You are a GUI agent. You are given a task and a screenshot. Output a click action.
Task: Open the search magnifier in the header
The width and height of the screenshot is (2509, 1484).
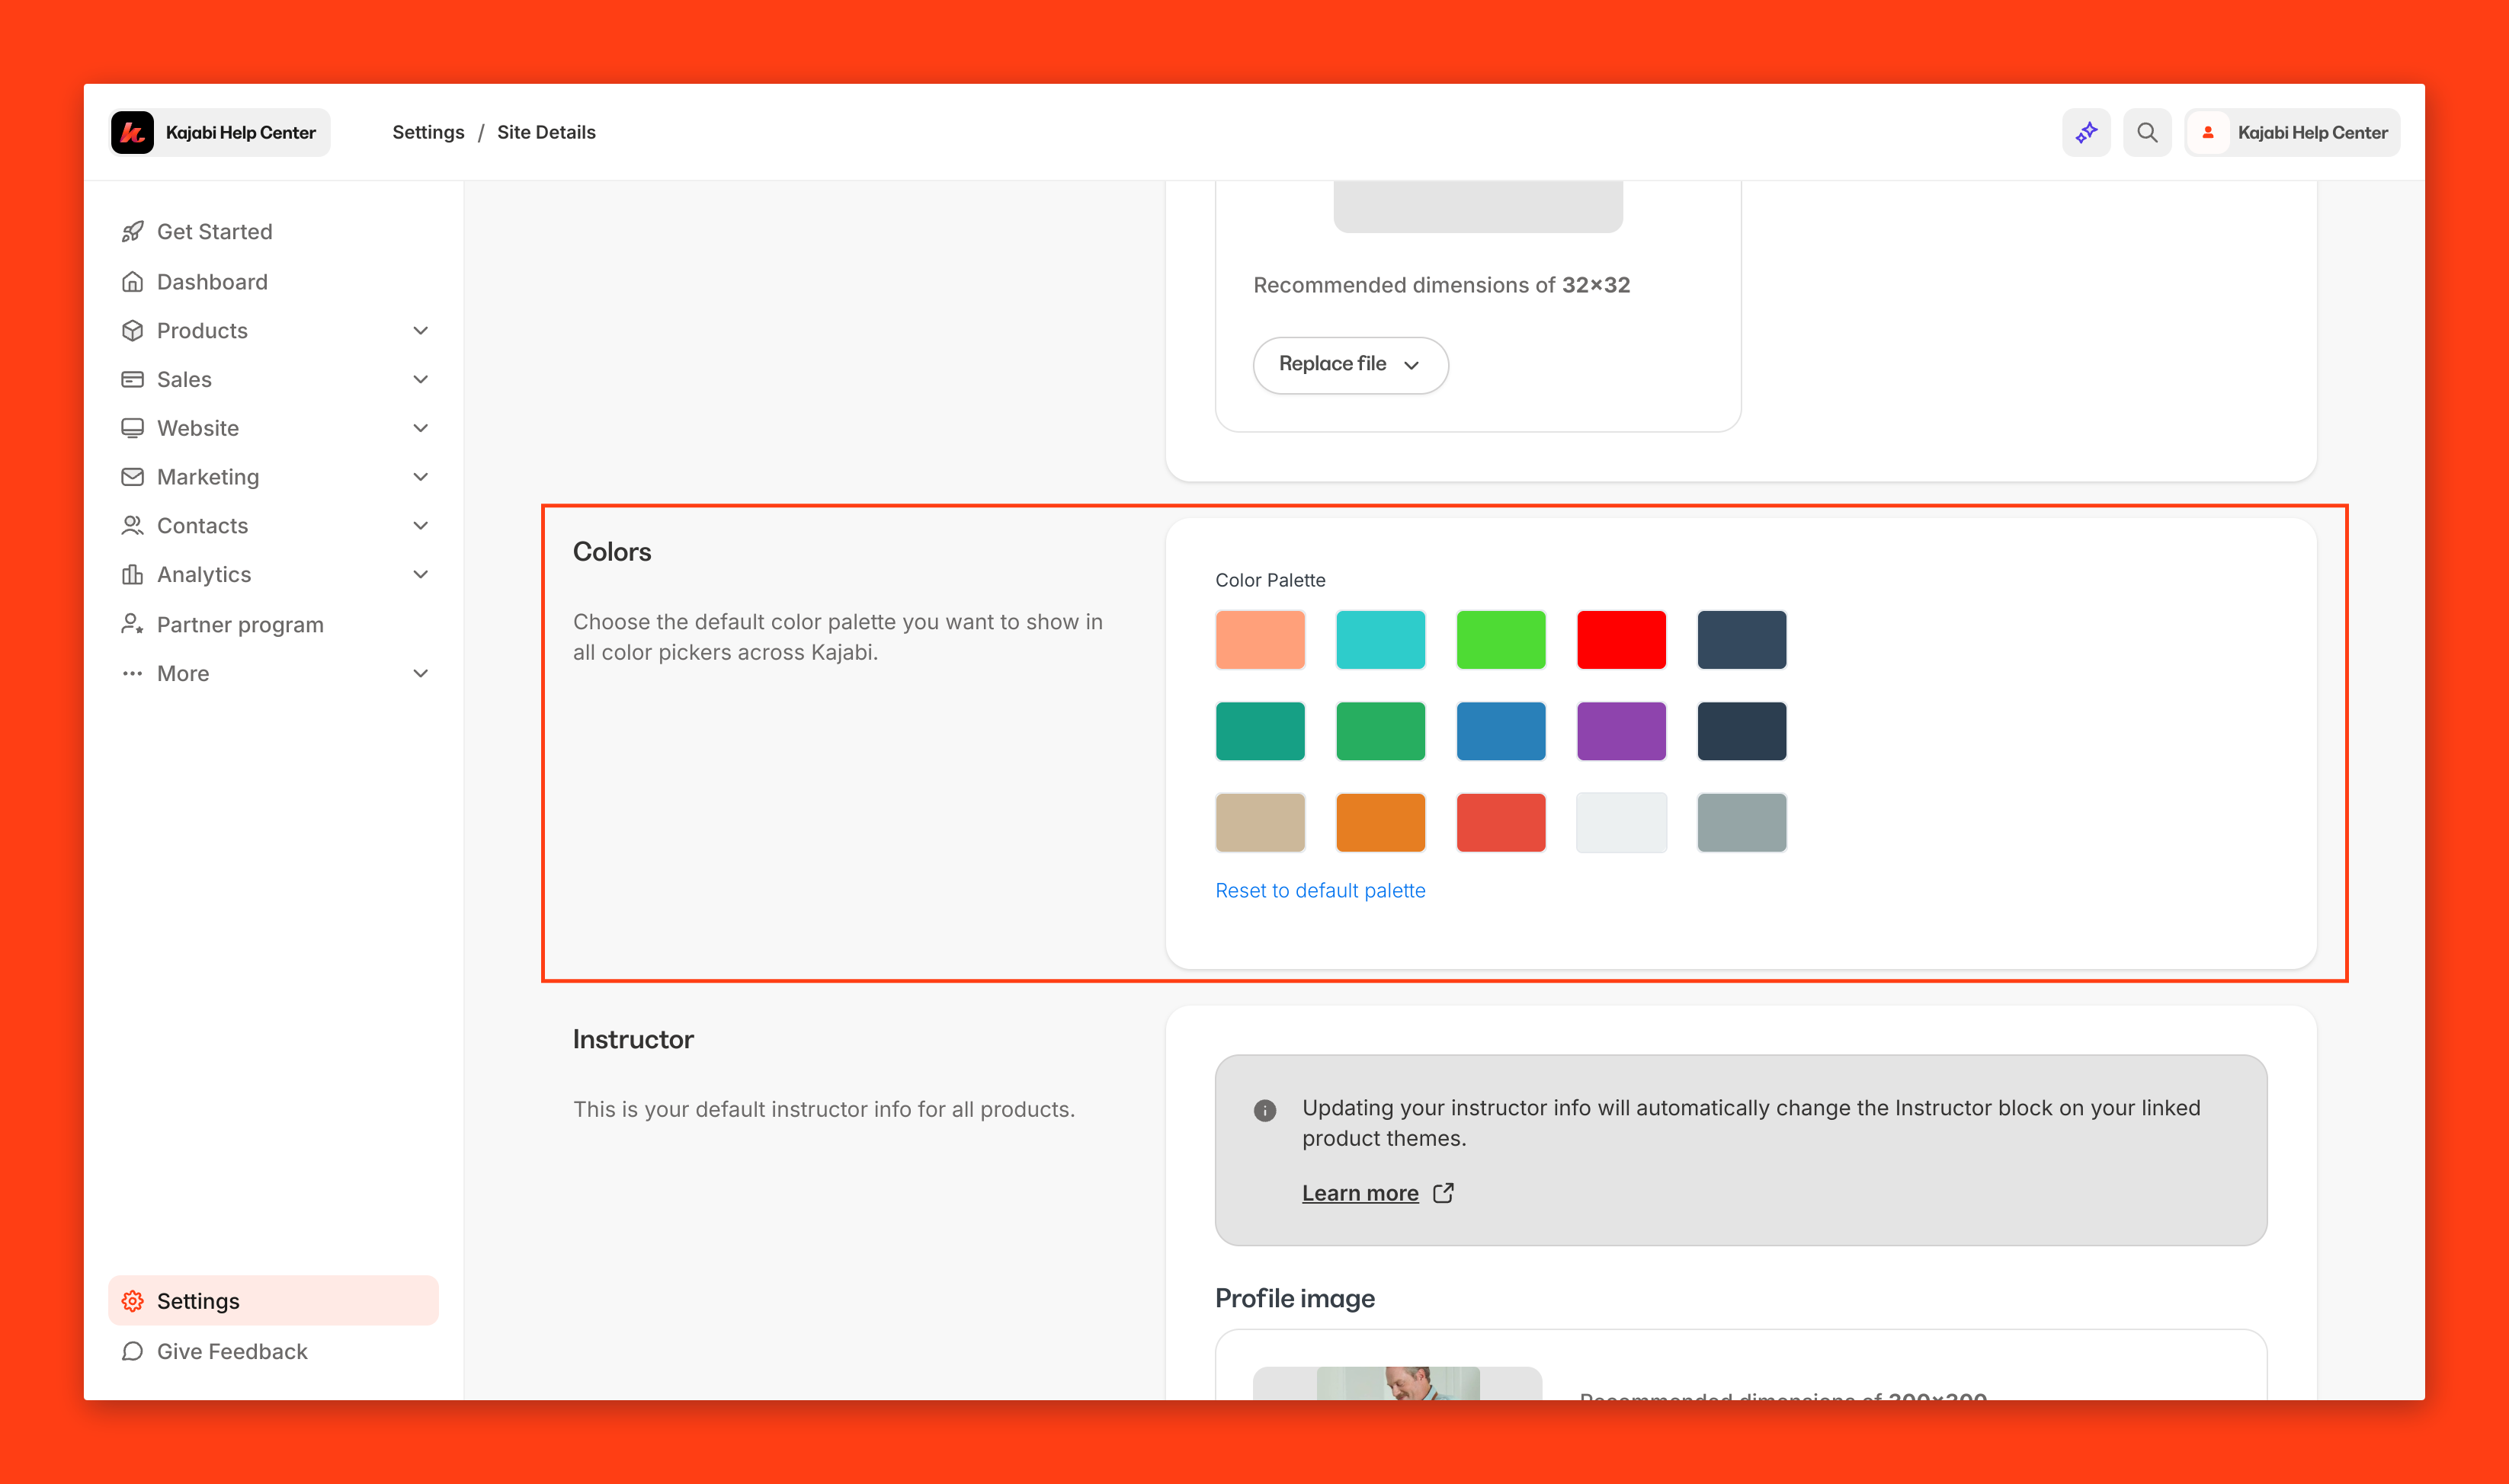(x=2146, y=131)
